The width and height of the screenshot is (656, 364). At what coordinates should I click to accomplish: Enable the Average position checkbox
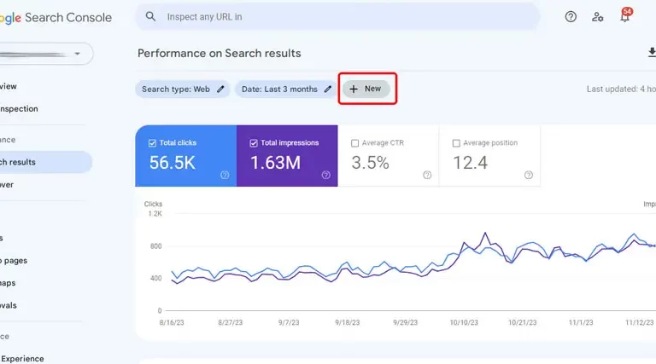456,143
